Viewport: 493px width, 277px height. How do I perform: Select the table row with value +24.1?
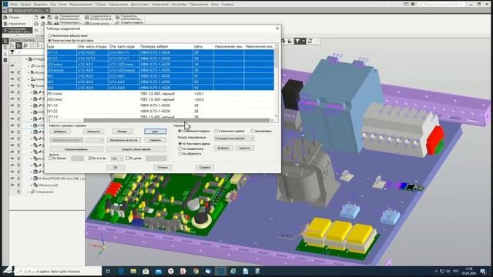pos(160,94)
